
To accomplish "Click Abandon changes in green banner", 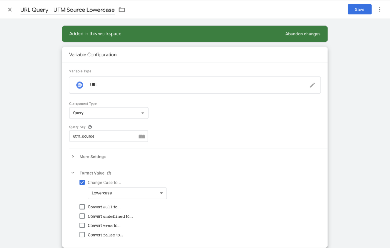I will tap(303, 34).
